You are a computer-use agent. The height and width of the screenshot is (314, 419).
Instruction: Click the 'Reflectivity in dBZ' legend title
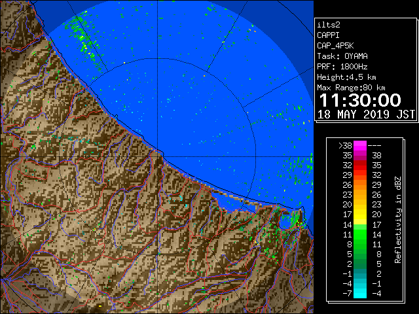(x=398, y=220)
